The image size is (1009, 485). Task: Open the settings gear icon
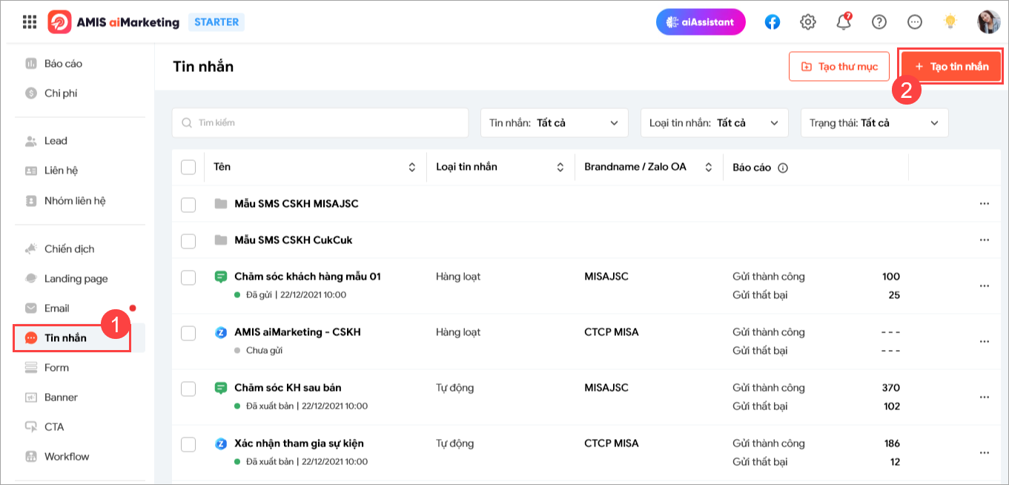click(x=807, y=22)
